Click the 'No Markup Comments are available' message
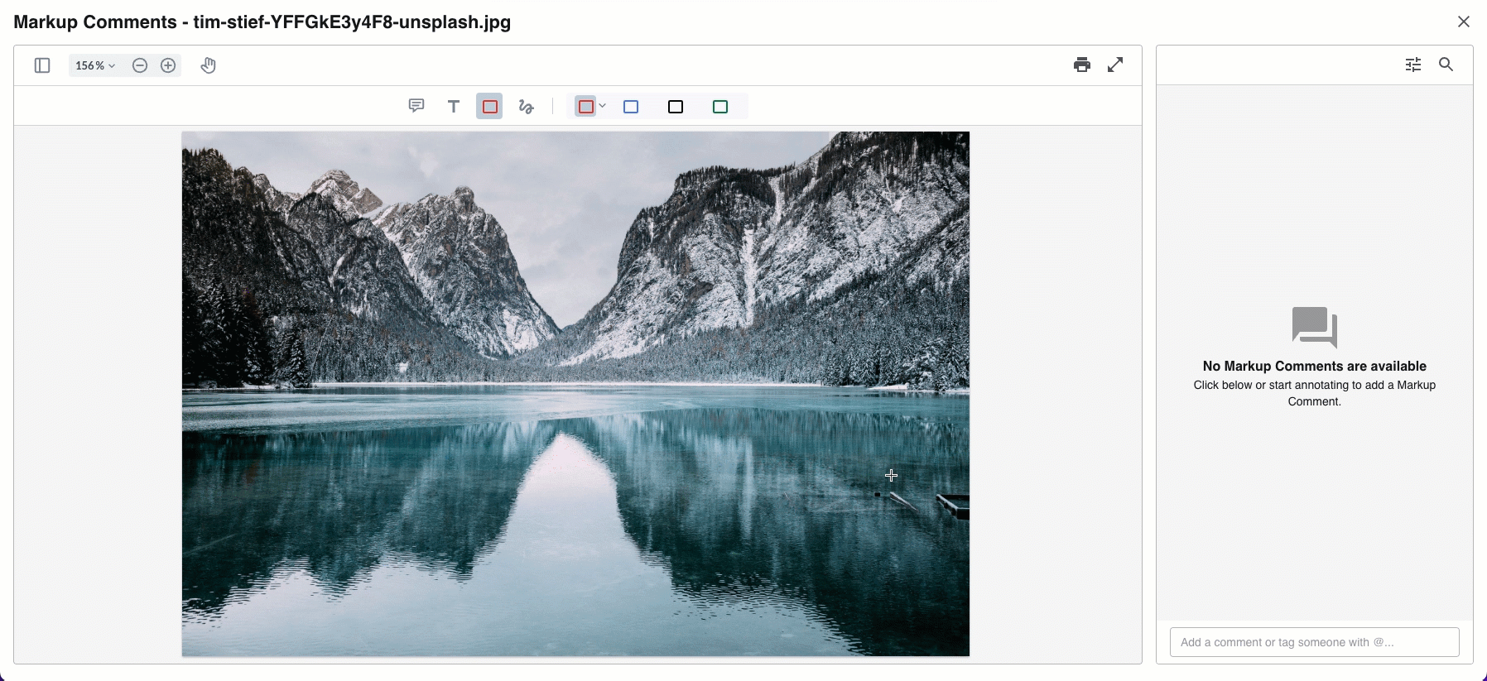The height and width of the screenshot is (681, 1487). [x=1315, y=366]
